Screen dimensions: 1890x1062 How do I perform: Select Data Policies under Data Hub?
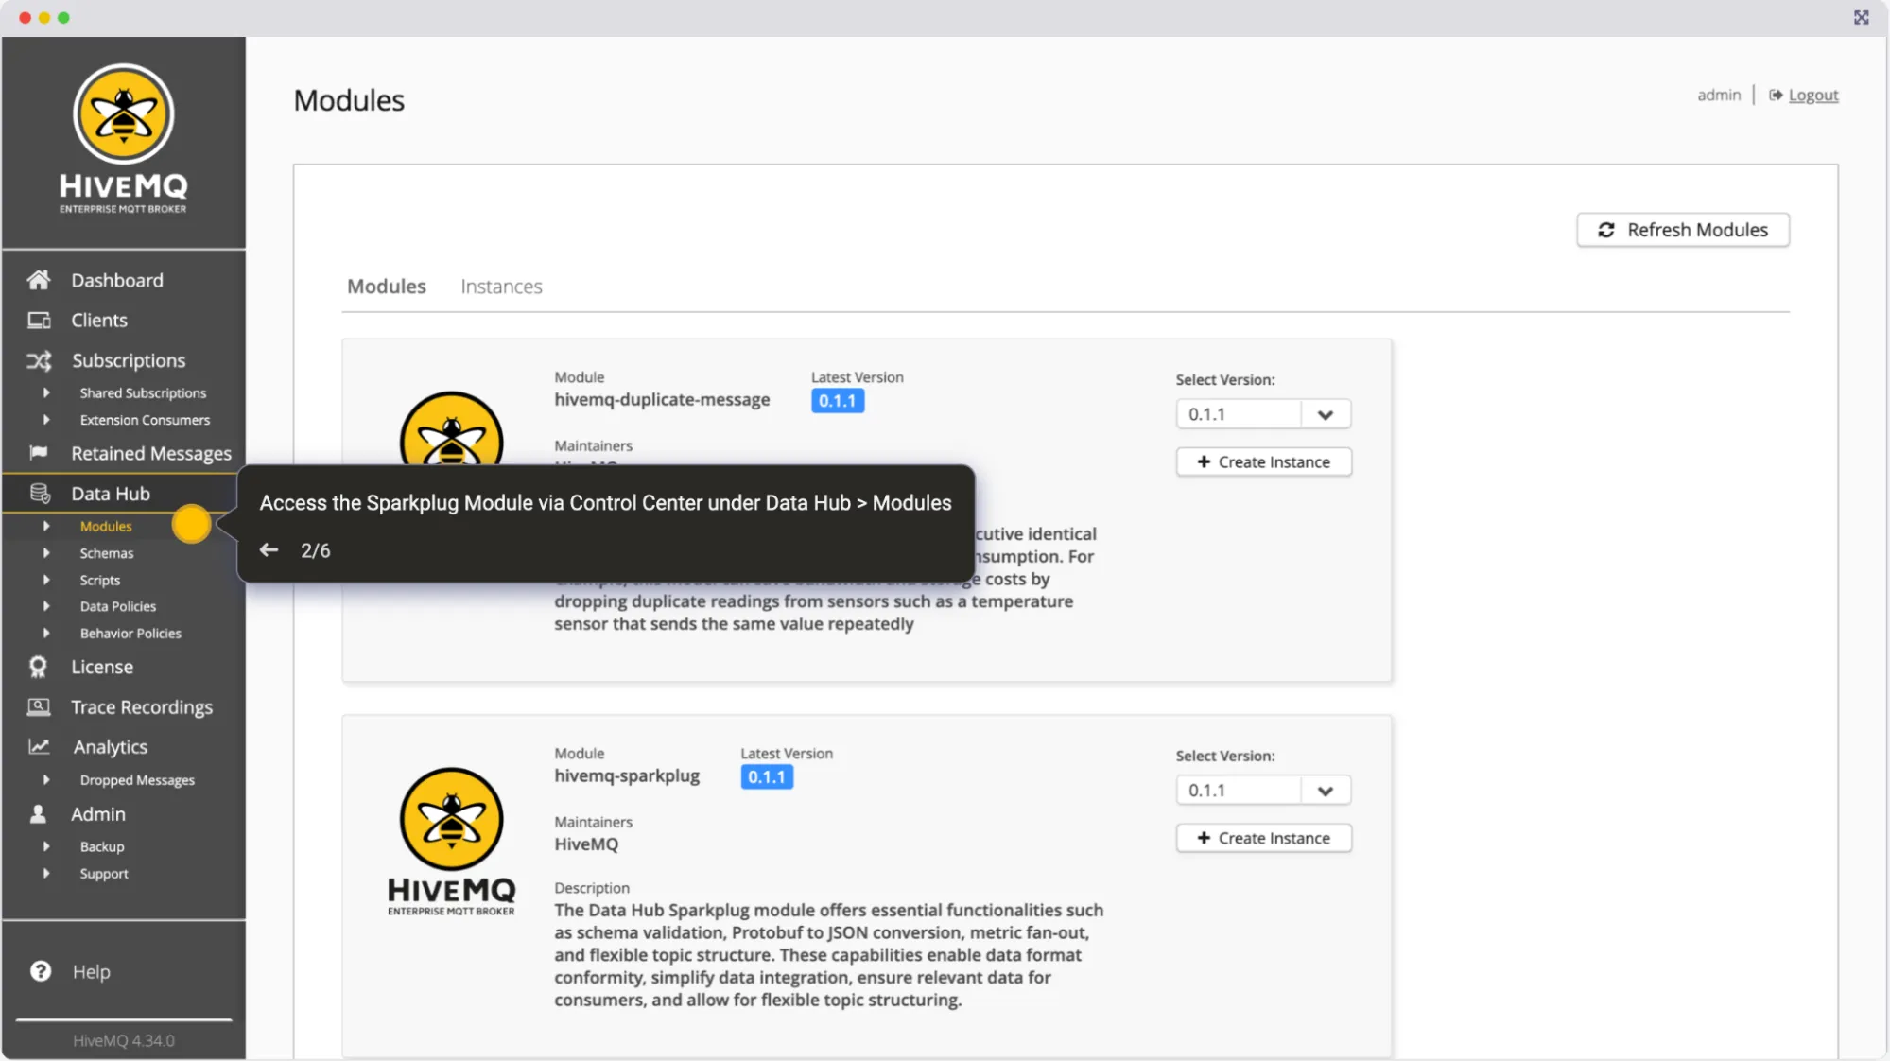pos(118,606)
